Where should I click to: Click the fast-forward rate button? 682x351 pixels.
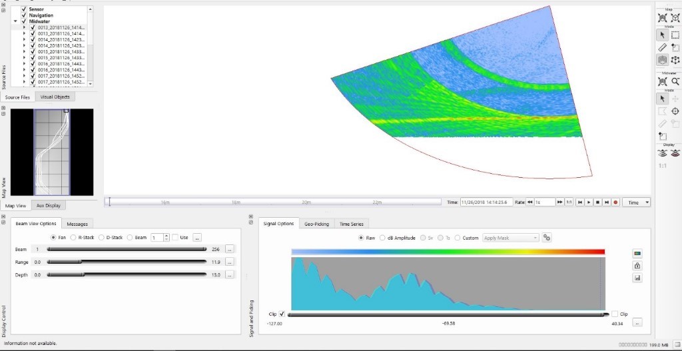(x=560, y=202)
